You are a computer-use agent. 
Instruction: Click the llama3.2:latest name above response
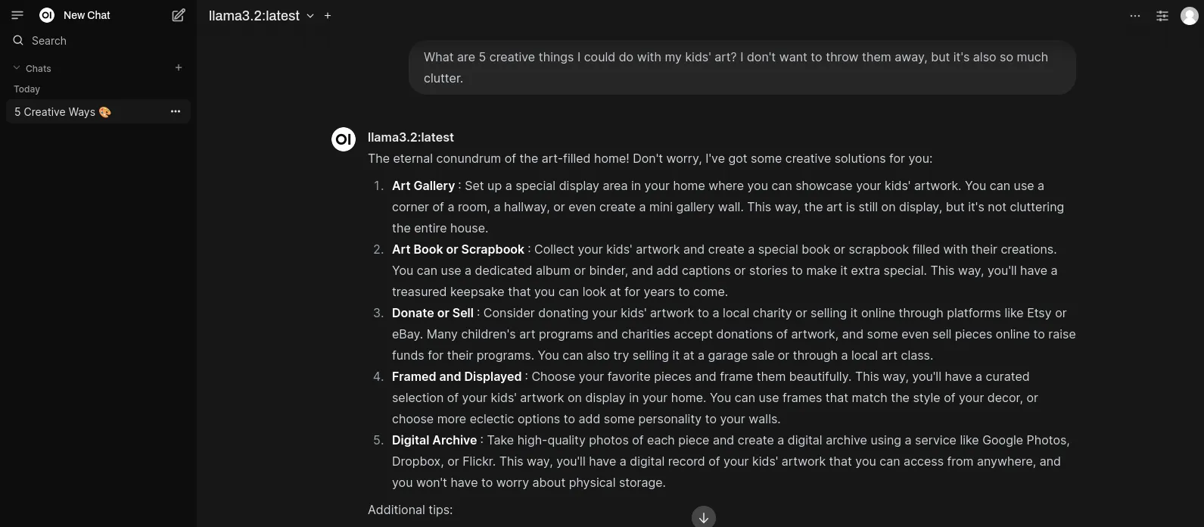coord(411,138)
